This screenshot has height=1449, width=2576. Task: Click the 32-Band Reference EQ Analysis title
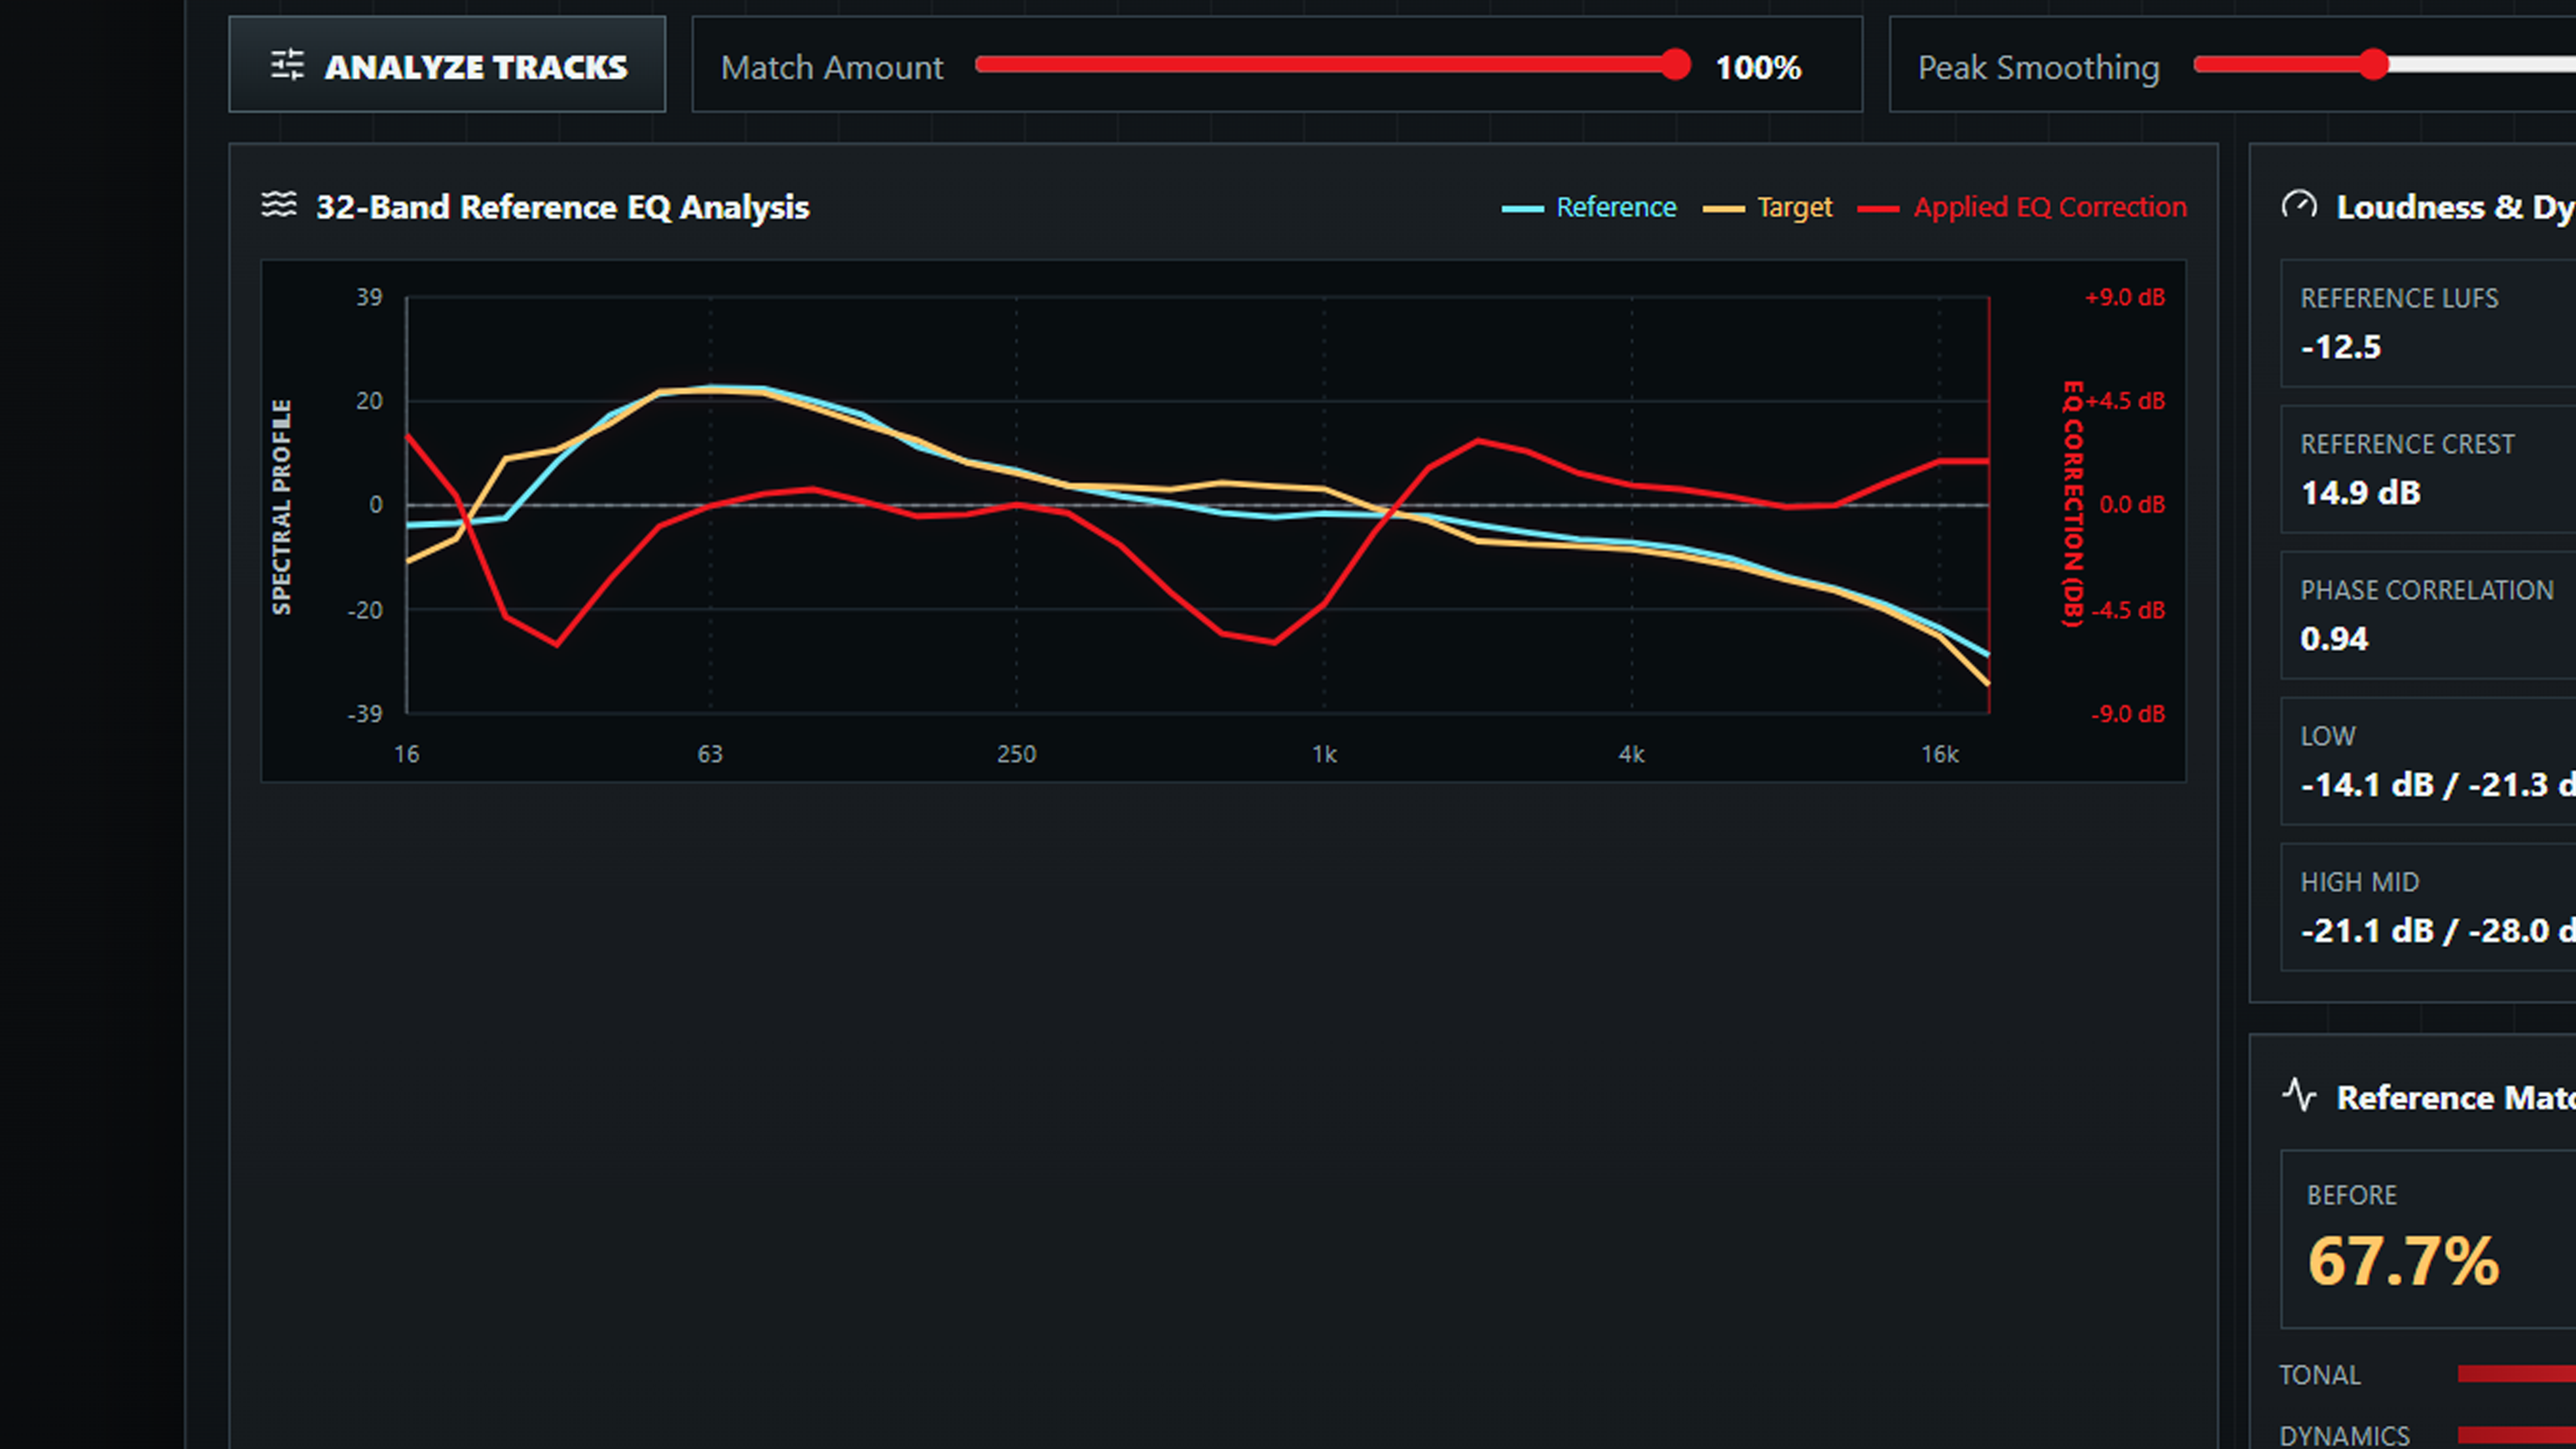[562, 207]
